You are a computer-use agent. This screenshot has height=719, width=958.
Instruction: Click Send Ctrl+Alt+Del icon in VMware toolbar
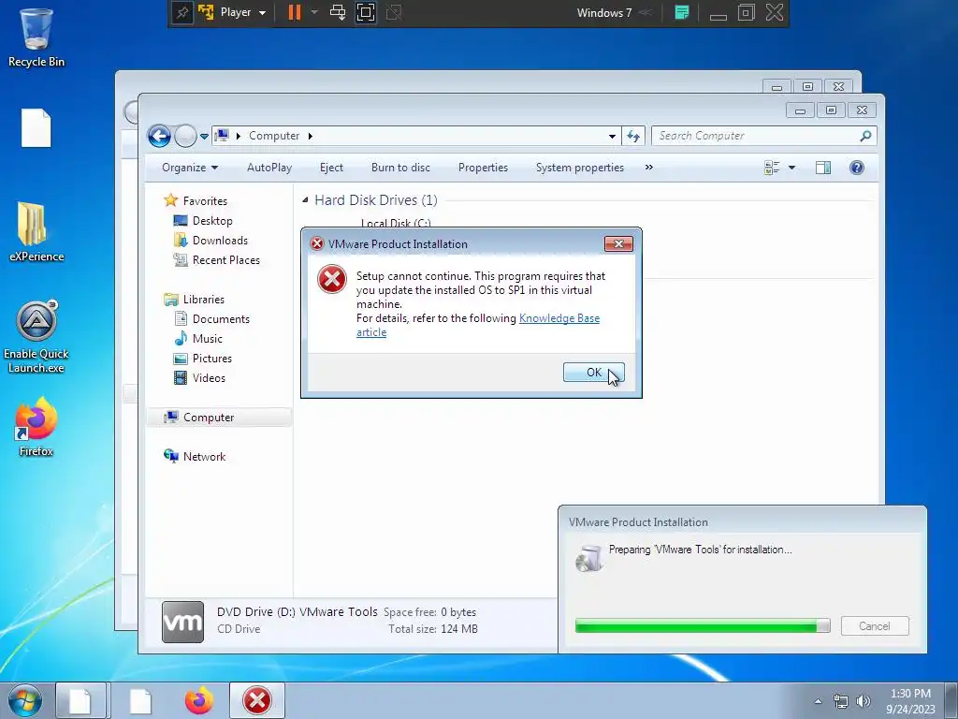click(x=337, y=12)
